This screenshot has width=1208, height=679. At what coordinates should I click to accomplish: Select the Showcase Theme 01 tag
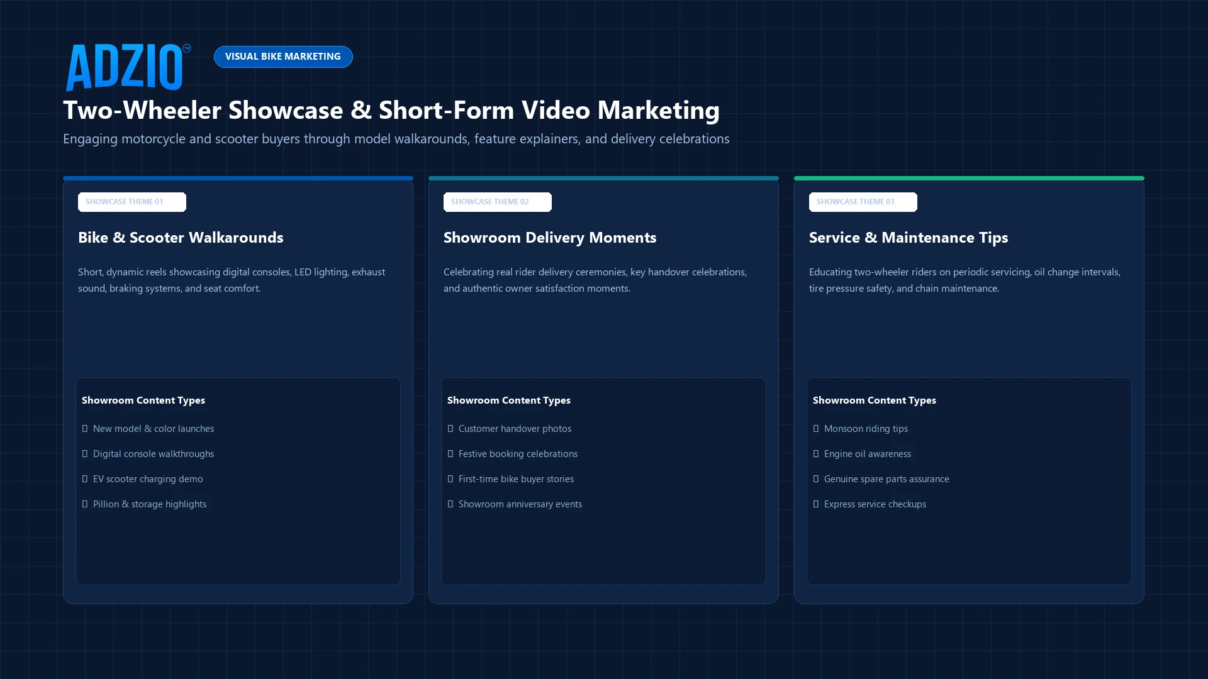(x=132, y=202)
